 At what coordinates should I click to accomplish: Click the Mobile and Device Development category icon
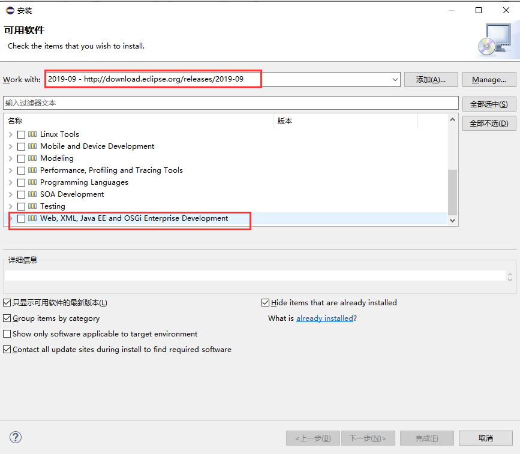32,146
